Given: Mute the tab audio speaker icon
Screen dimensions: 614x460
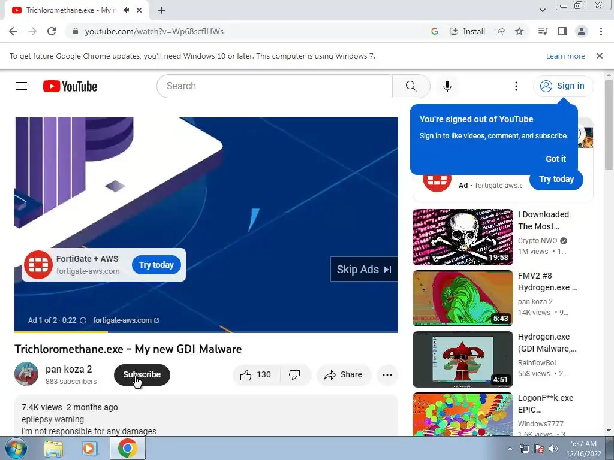Looking at the screenshot, I should [126, 10].
